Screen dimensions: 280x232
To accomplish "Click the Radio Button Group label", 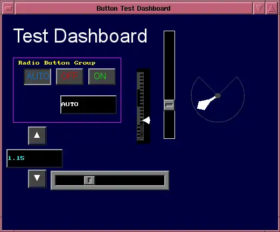I will [x=57, y=63].
